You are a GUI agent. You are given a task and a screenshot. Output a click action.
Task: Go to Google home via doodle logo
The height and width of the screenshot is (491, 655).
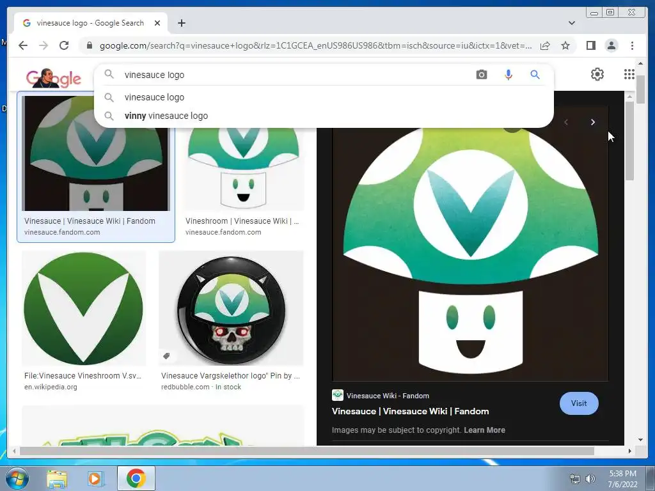[x=54, y=78]
